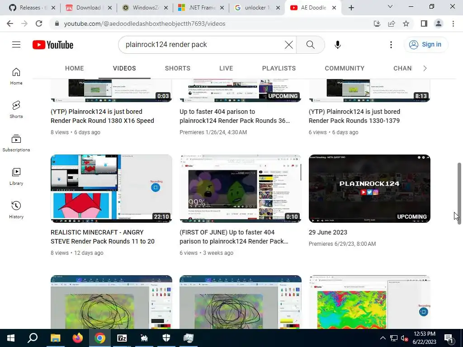This screenshot has width=463, height=347.
Task: Switch to the COMMUNITY channel tab
Action: click(345, 68)
